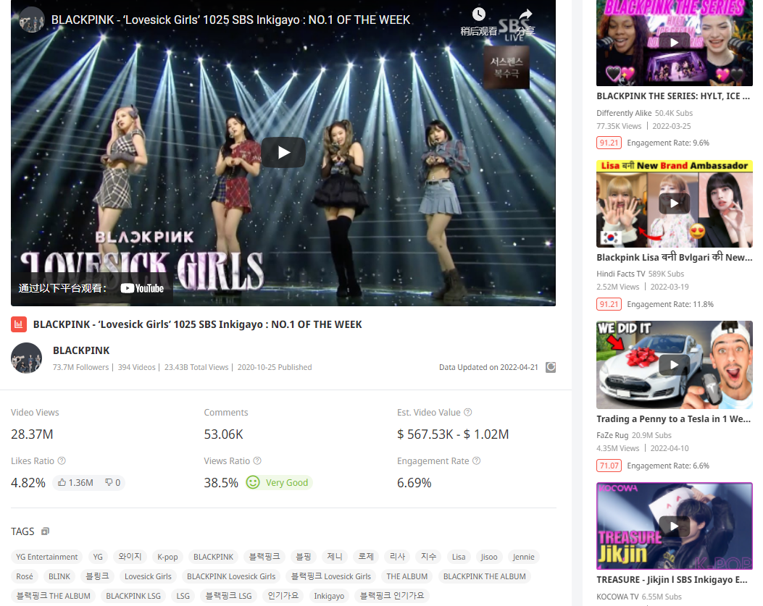Open help icon next to Est. Video Value

(468, 412)
